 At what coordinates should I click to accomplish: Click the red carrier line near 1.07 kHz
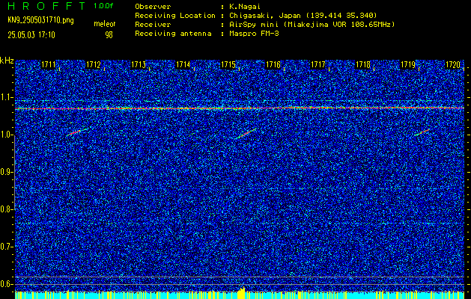point(240,108)
